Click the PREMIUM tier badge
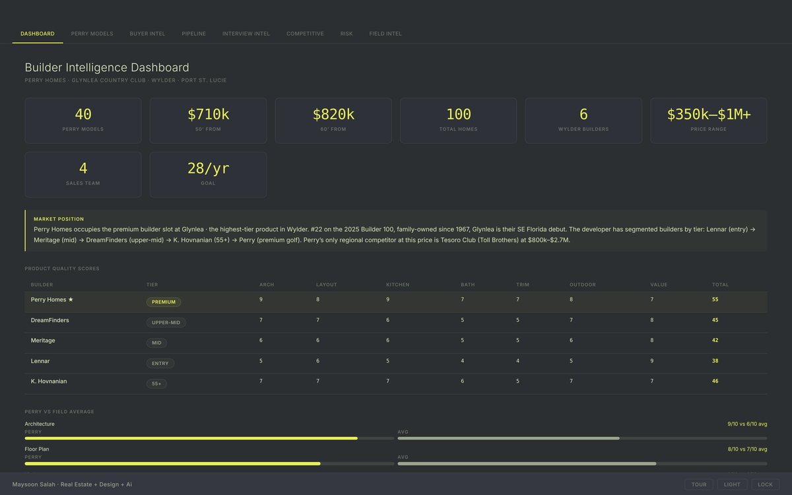Screen dimensions: 792x495 [x=164, y=302]
